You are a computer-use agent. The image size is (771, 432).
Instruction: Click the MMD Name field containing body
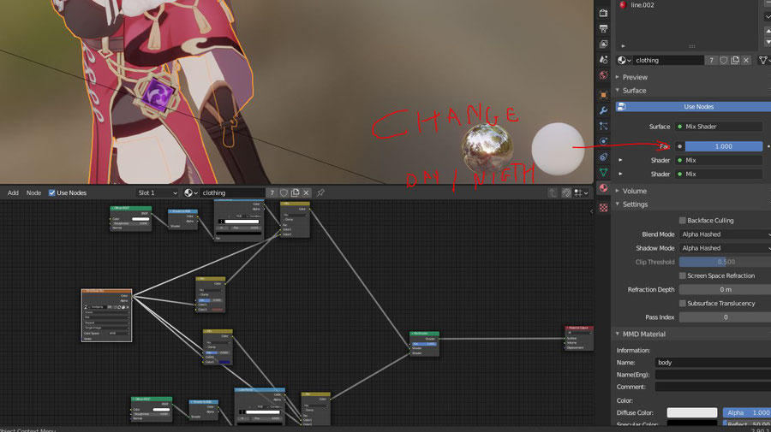point(713,363)
